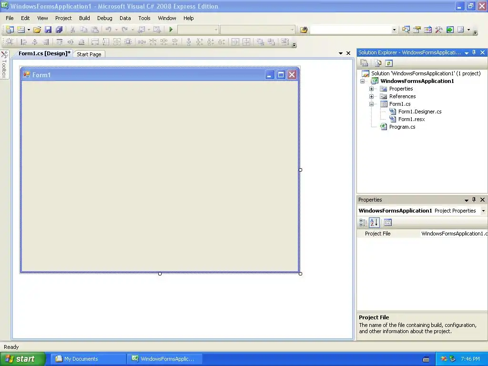This screenshot has width=488, height=366.
Task: Select Form1.resx in Solution Explorer
Action: (x=411, y=119)
